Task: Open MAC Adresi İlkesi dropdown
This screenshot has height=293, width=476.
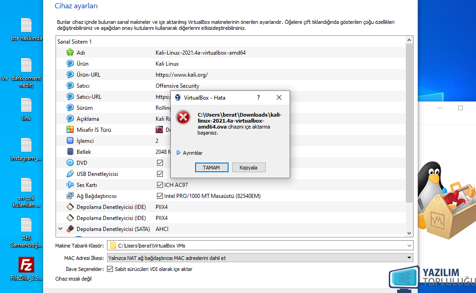Action: (x=409, y=258)
